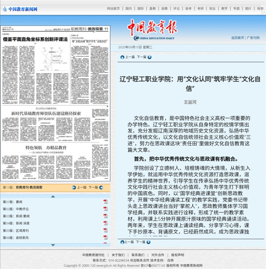The width and height of the screenshot is (266, 269).
Task: Click current page label 第11版：职教周刊·教改探索
Action: coord(22,187)
